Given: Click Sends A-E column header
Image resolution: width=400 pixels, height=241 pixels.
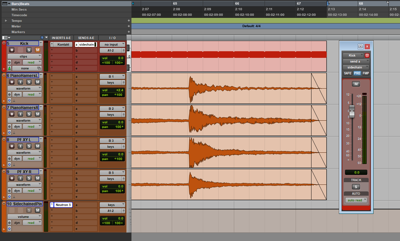Looking at the screenshot, I should click(86, 38).
